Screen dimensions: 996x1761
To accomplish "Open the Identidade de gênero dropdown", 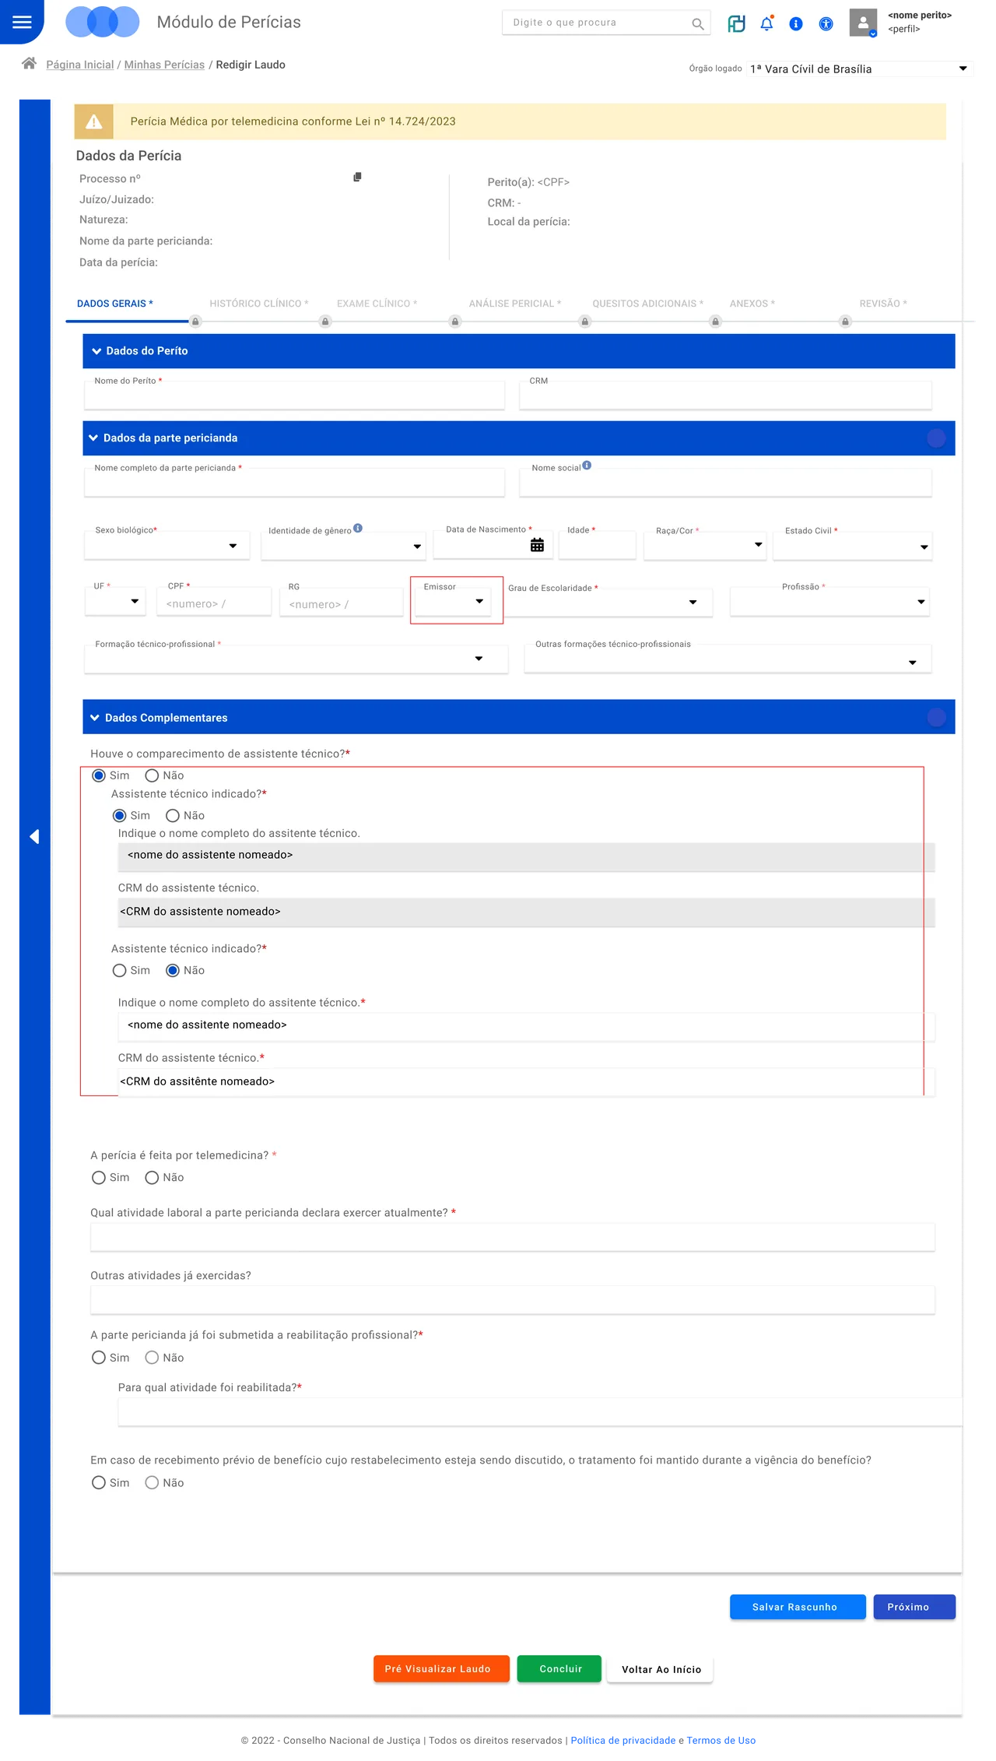I will pyautogui.click(x=344, y=547).
